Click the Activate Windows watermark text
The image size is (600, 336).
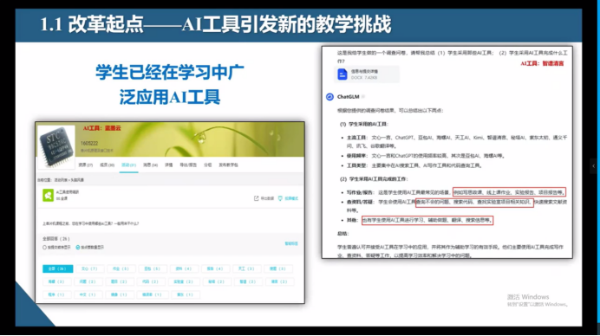tap(528, 297)
